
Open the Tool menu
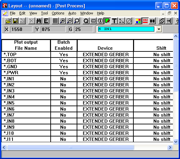click(x=45, y=13)
